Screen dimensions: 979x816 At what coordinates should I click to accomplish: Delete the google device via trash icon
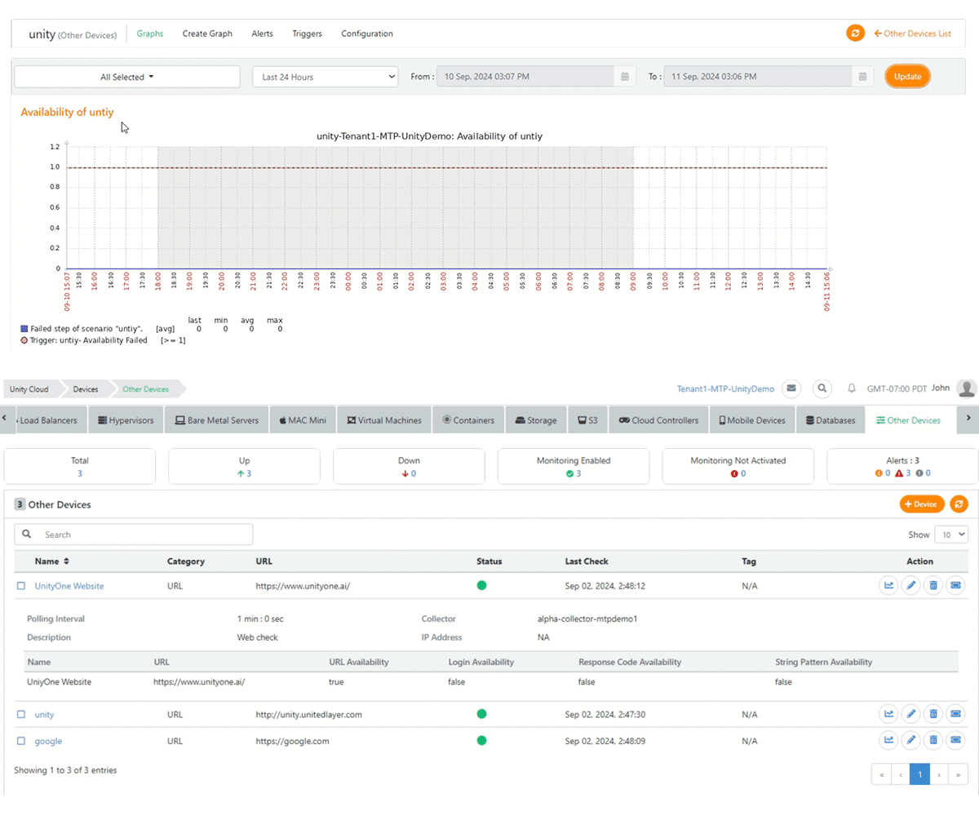pyautogui.click(x=933, y=740)
